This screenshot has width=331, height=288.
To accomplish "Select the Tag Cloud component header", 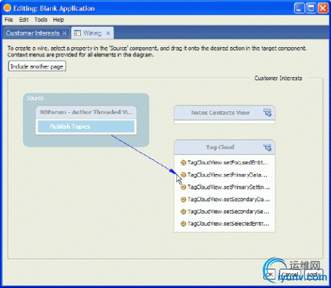I will [224, 147].
